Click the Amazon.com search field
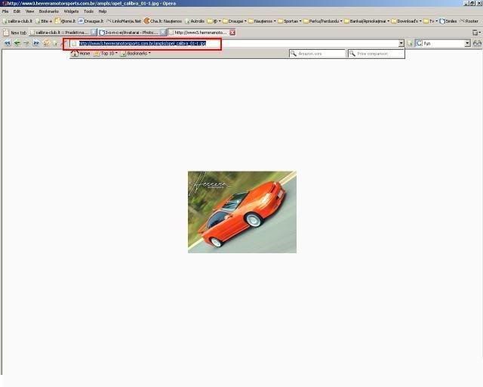This screenshot has width=483, height=387. pyautogui.click(x=318, y=54)
